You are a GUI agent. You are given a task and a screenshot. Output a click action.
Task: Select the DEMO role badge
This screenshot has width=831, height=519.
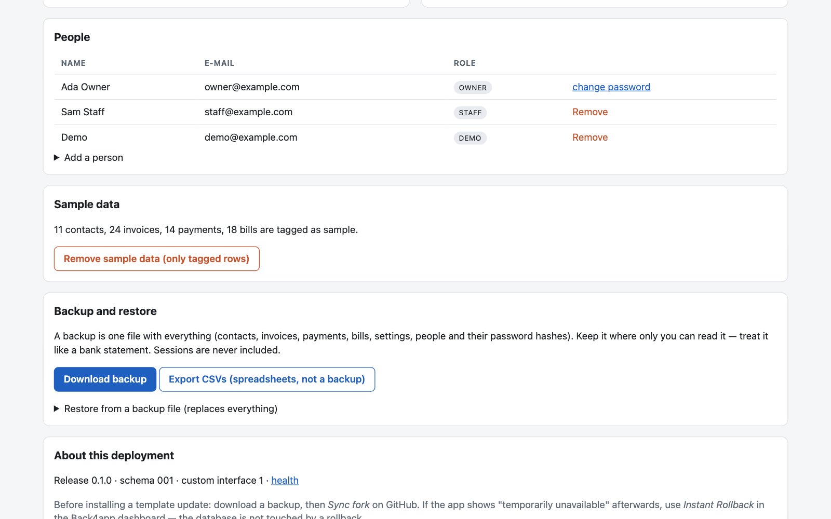(470, 138)
